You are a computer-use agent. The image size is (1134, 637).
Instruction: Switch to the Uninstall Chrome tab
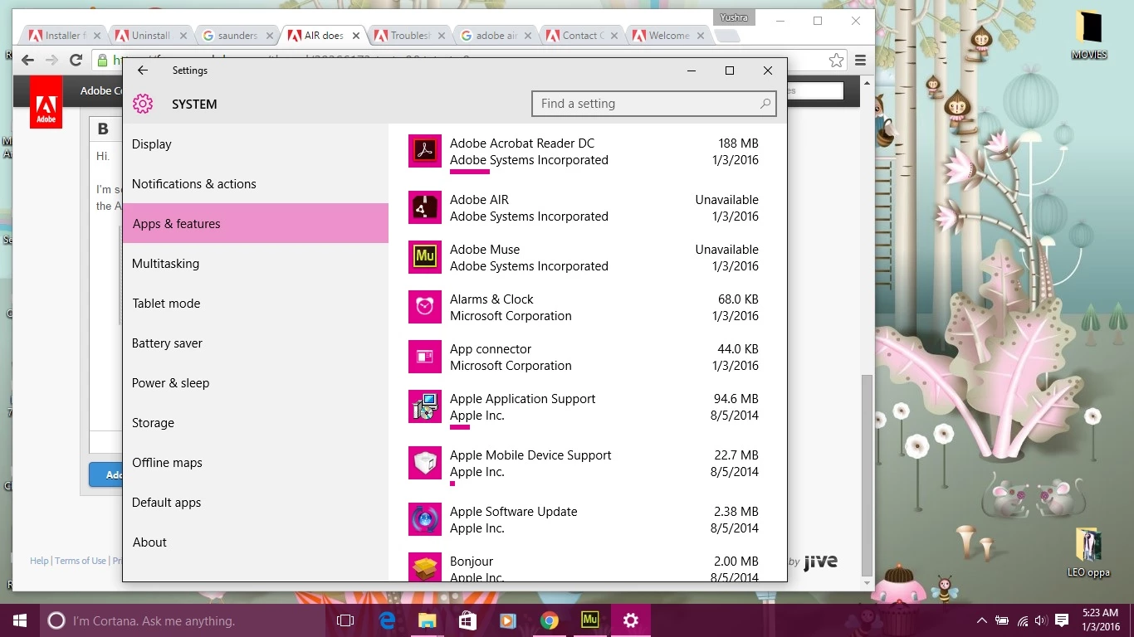point(150,36)
